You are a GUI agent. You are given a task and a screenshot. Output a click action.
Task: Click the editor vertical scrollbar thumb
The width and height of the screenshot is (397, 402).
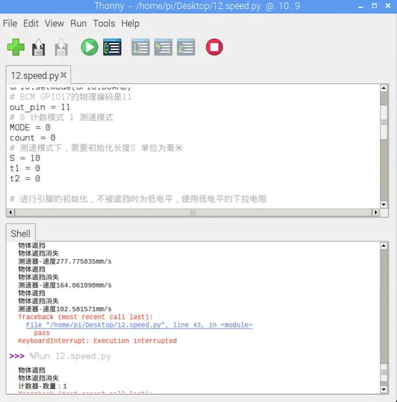tap(384, 122)
